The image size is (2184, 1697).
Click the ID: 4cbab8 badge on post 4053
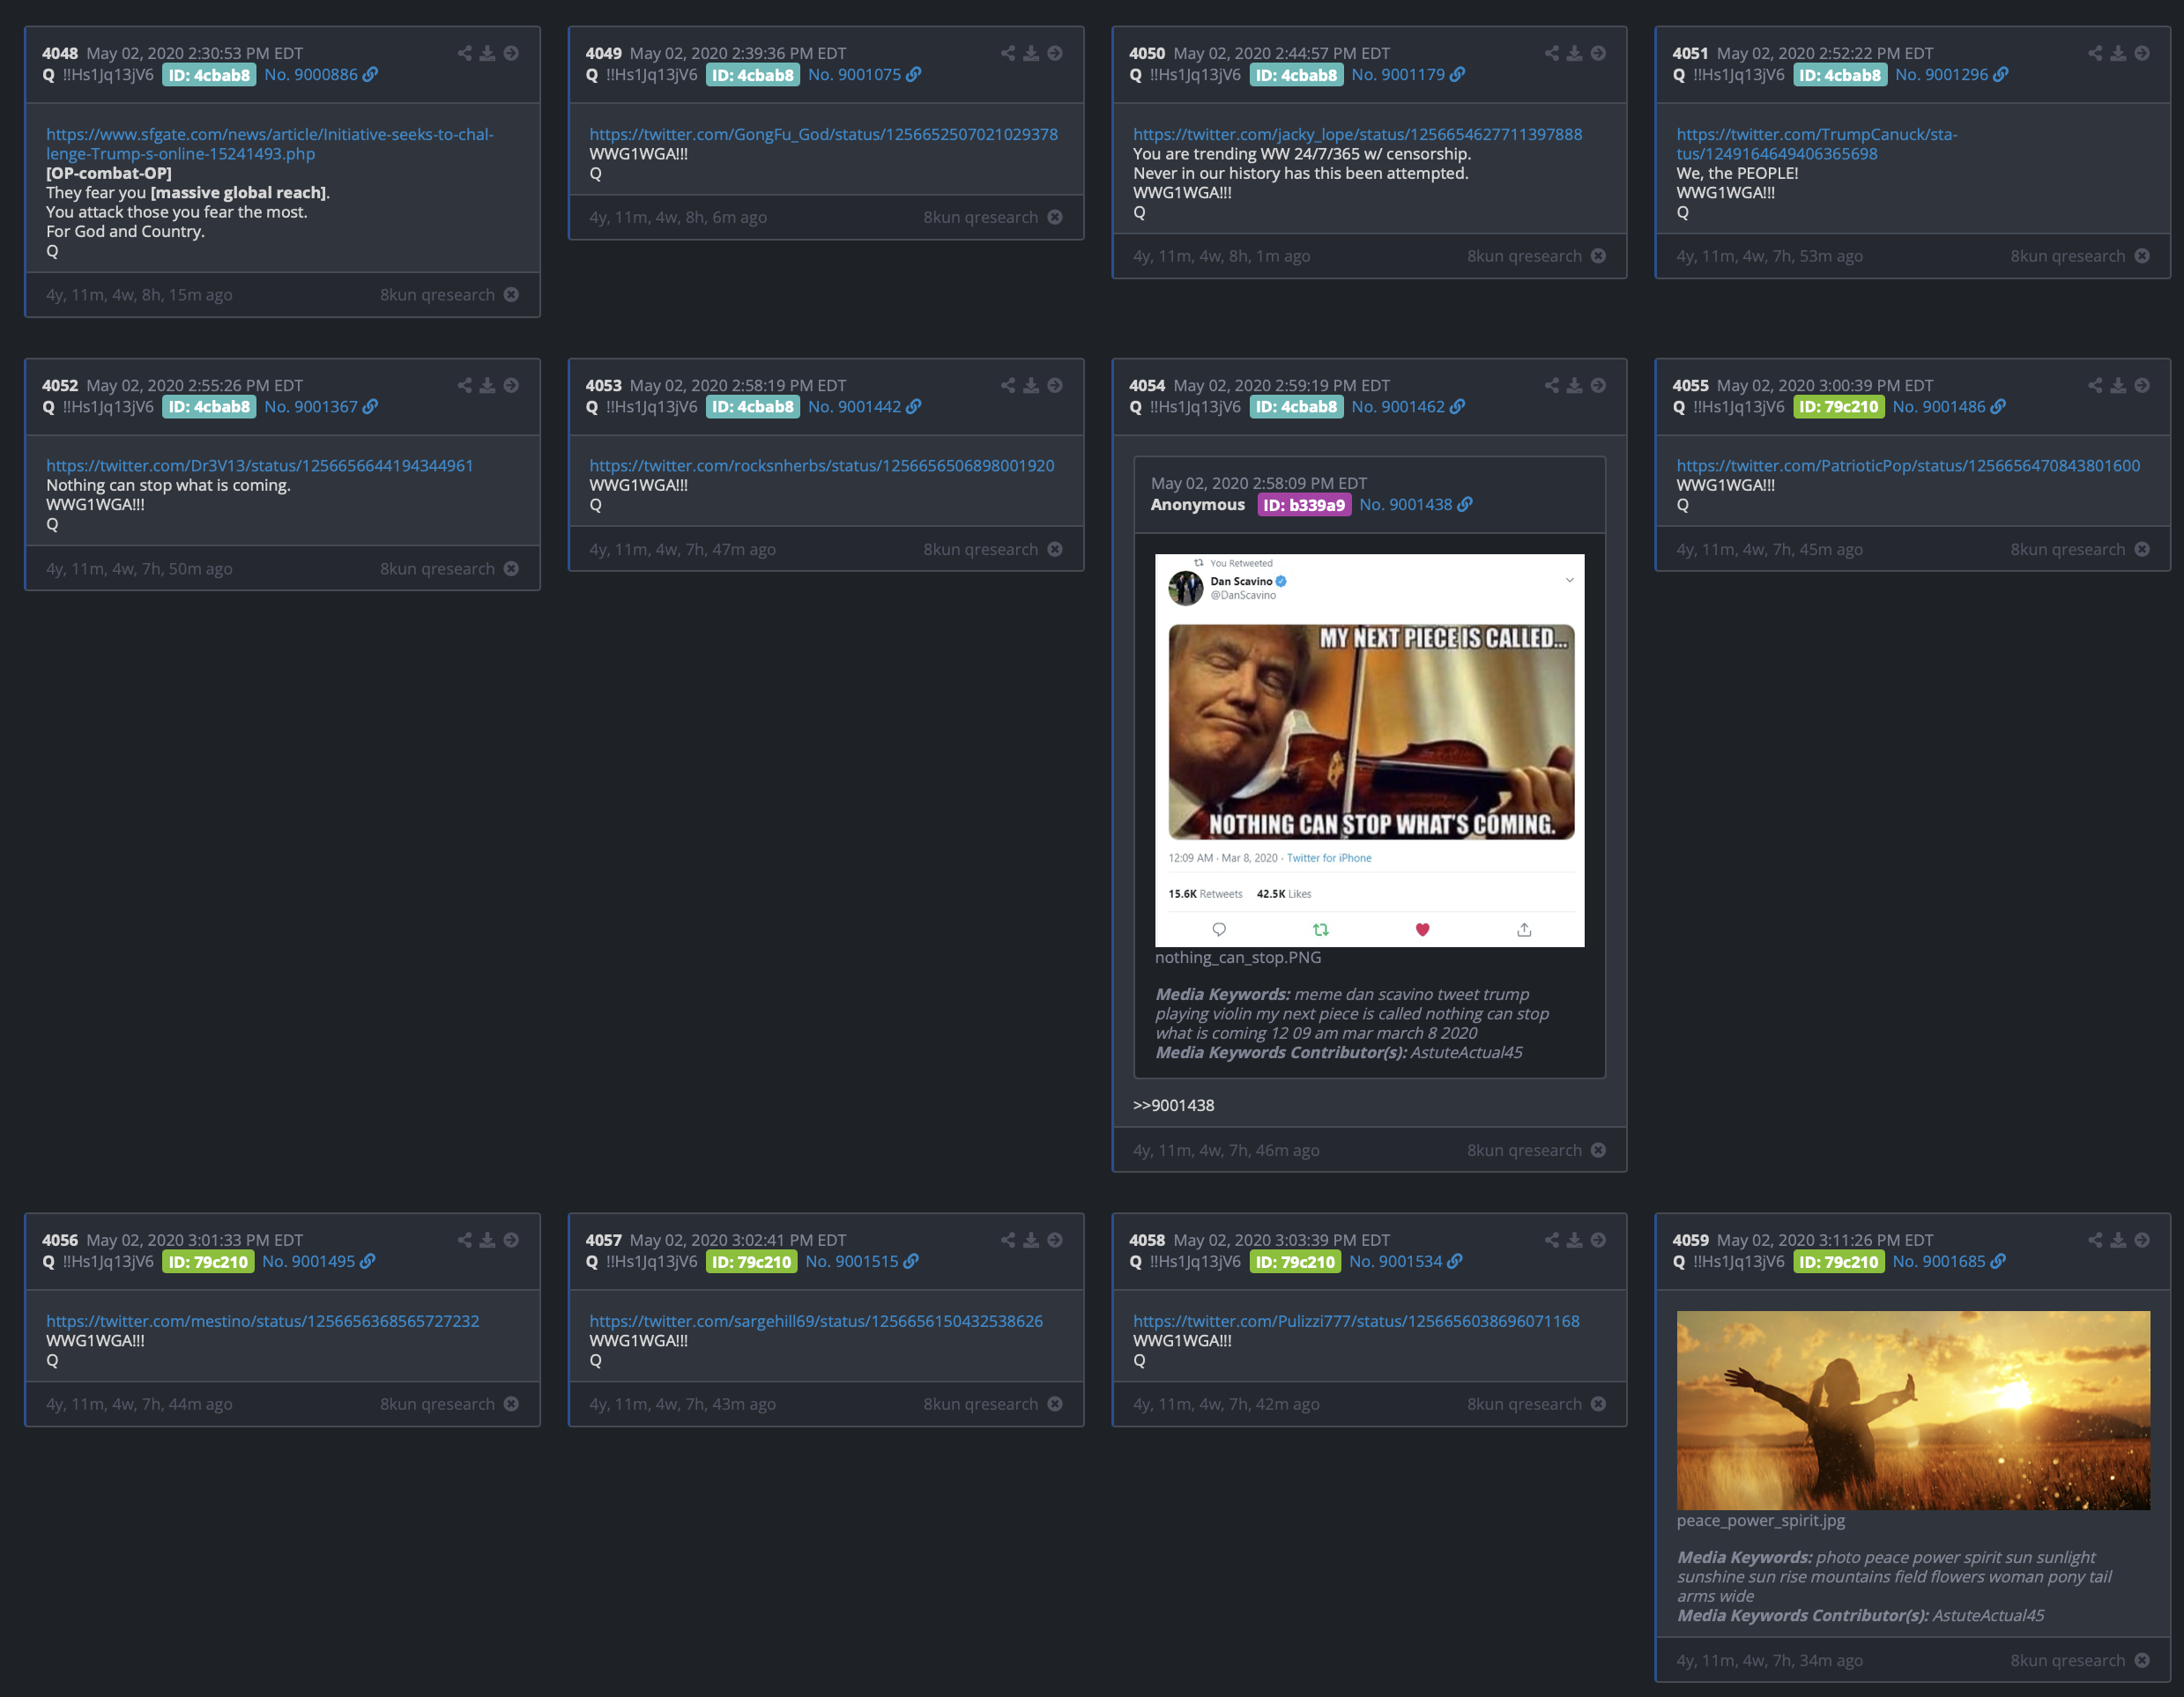[x=753, y=407]
